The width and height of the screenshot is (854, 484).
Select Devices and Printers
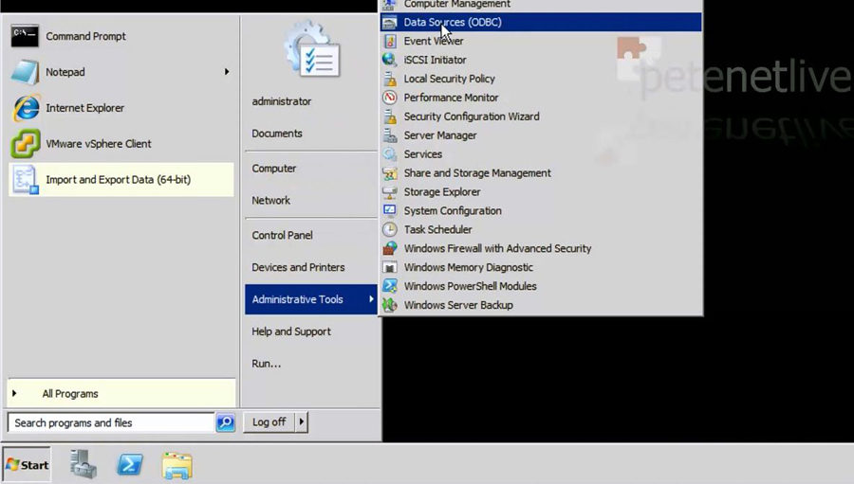pyautogui.click(x=298, y=267)
